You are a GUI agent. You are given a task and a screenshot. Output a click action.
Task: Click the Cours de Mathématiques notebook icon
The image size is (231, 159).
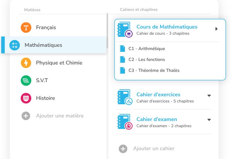pos(124,29)
